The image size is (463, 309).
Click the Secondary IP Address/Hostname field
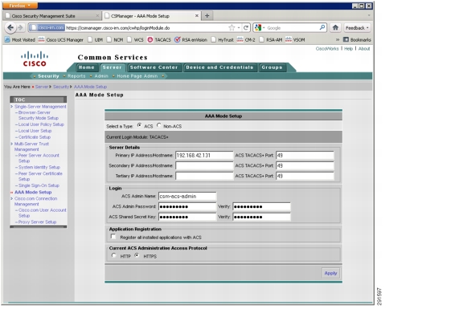(204, 165)
